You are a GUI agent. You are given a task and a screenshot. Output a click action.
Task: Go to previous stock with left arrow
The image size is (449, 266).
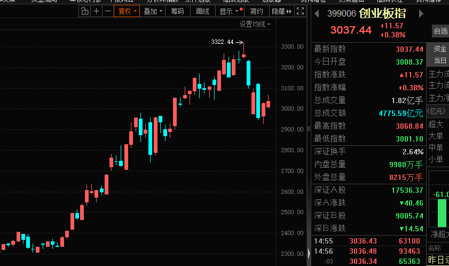[316, 13]
